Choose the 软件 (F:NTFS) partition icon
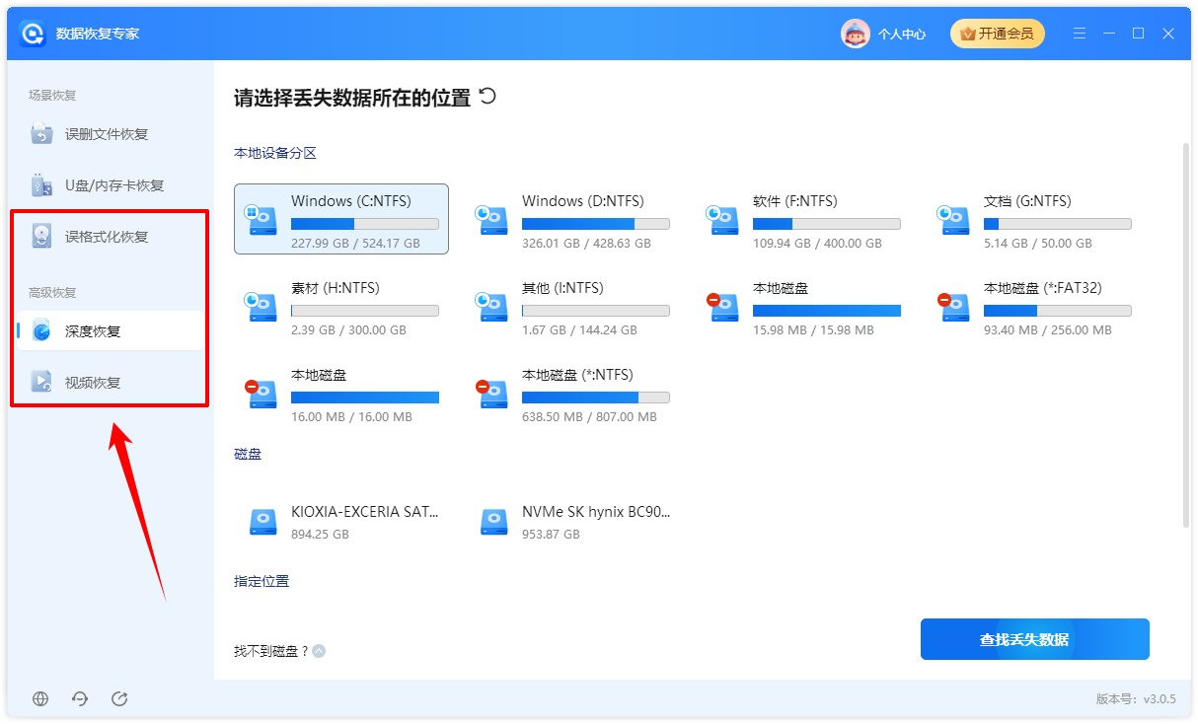Image resolution: width=1198 pixels, height=724 pixels. coord(723,220)
